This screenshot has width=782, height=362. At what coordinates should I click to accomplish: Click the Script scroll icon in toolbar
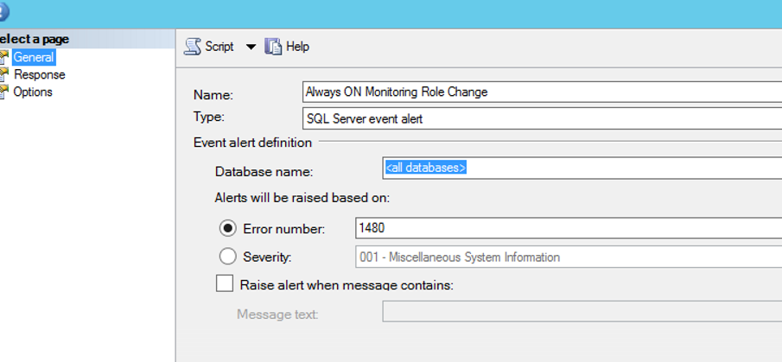pyautogui.click(x=193, y=47)
